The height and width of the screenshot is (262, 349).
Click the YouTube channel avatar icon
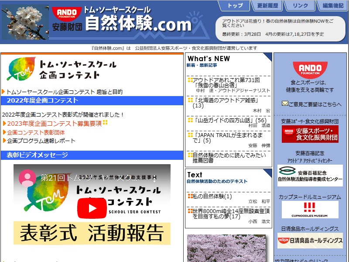tap(27, 178)
